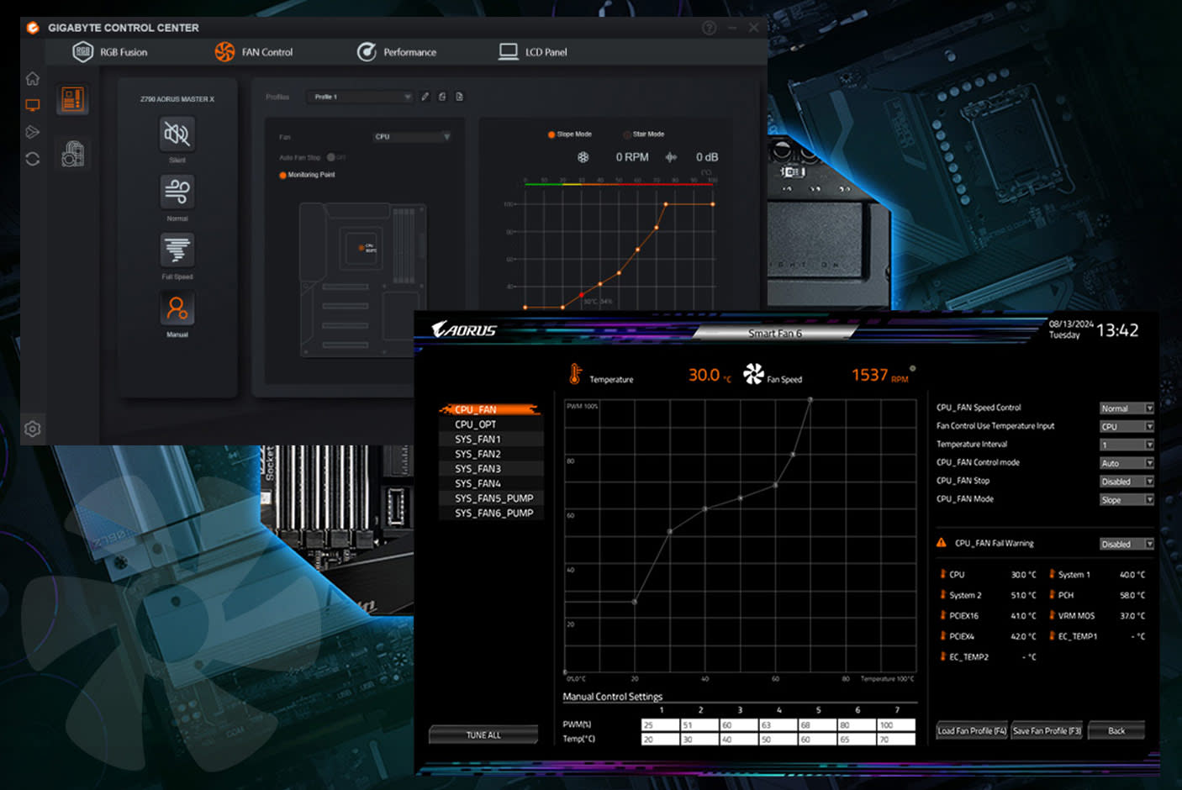Open the Fan selection dropdown showing CPU
The height and width of the screenshot is (790, 1182).
[x=412, y=136]
